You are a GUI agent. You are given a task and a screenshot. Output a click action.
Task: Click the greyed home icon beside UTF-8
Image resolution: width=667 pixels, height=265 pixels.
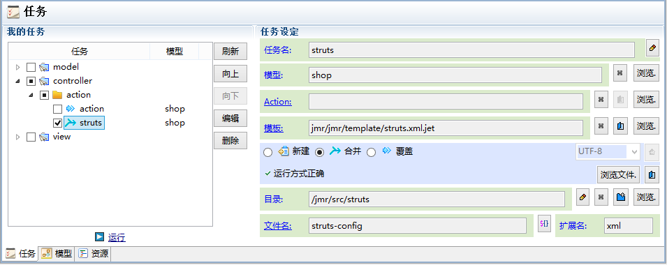pos(651,152)
